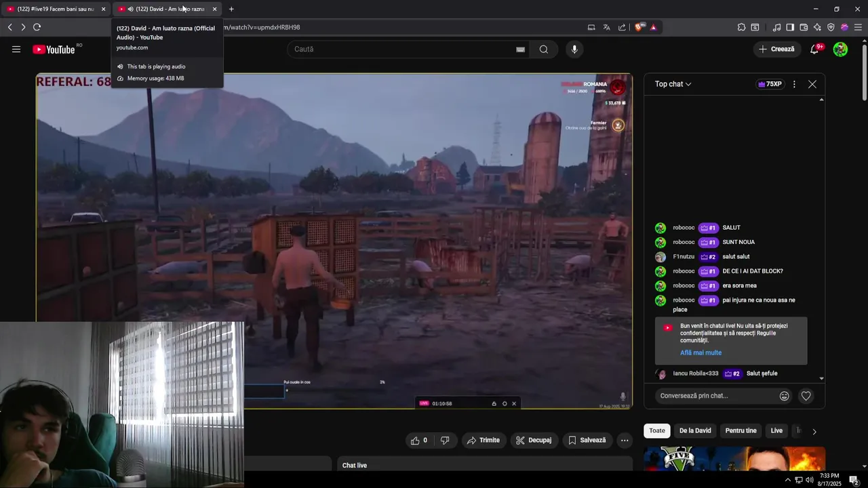Open the browser extensions puzzle icon
868x488 pixels.
click(x=741, y=27)
